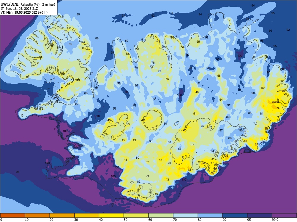Pick the light green 60–70 legend swatch
The image size is (297, 222).
(x=161, y=215)
